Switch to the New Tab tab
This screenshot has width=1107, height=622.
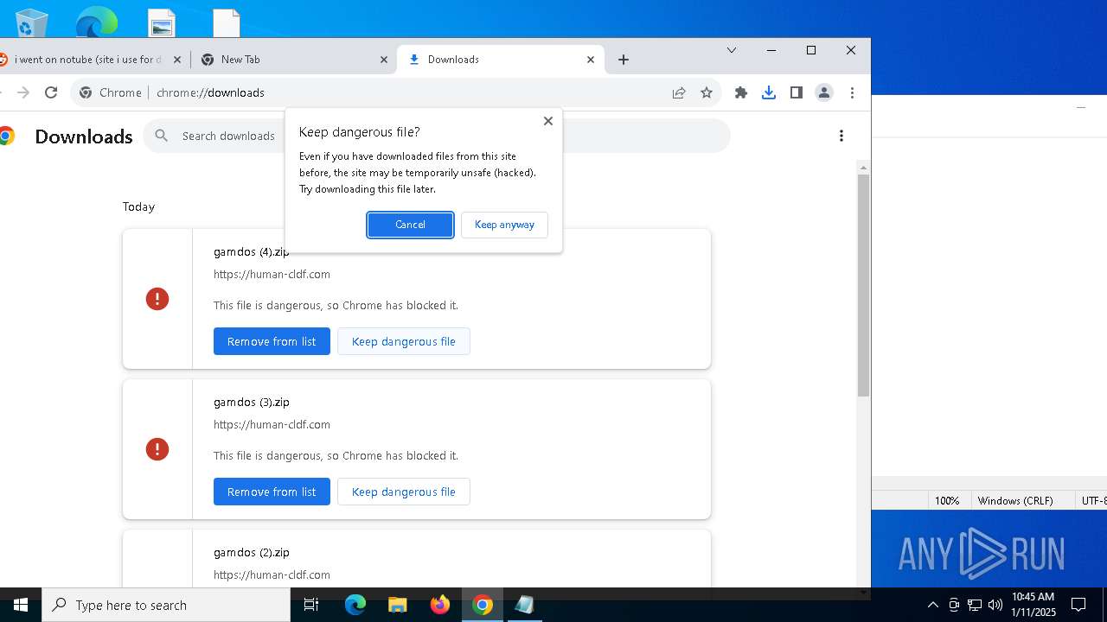click(x=294, y=60)
